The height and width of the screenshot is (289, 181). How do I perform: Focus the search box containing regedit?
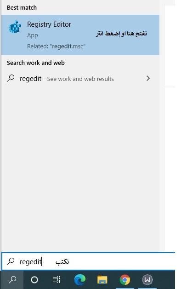[88, 261]
